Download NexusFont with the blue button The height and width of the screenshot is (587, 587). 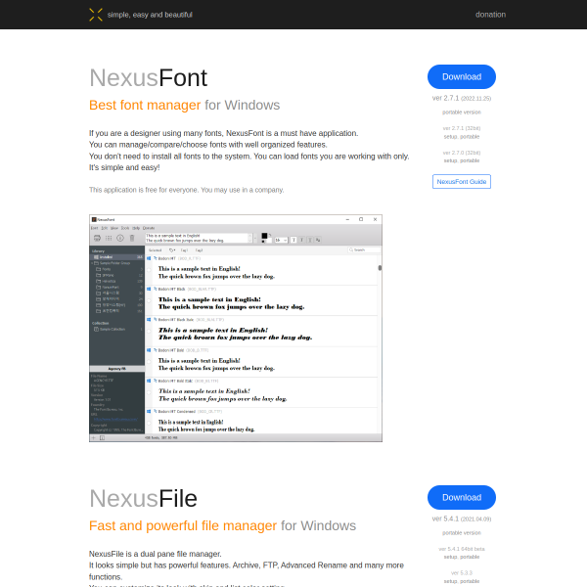pyautogui.click(x=462, y=76)
